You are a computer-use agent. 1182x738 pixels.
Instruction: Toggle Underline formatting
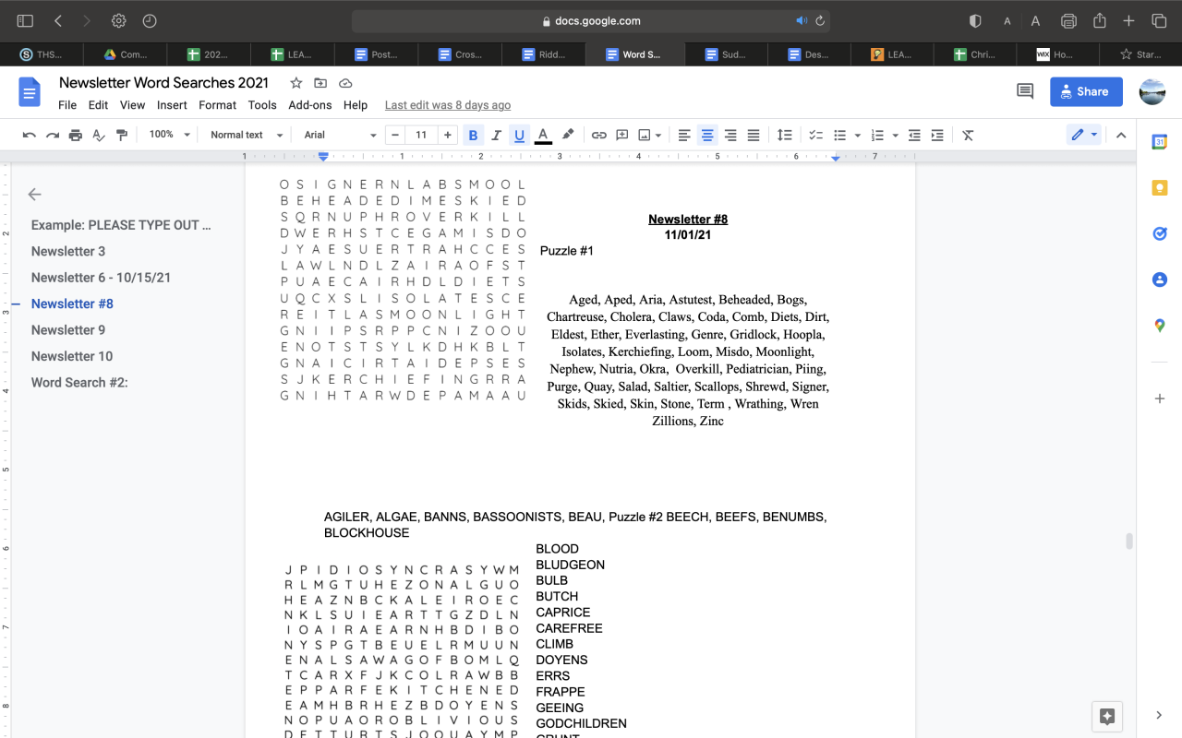[519, 135]
